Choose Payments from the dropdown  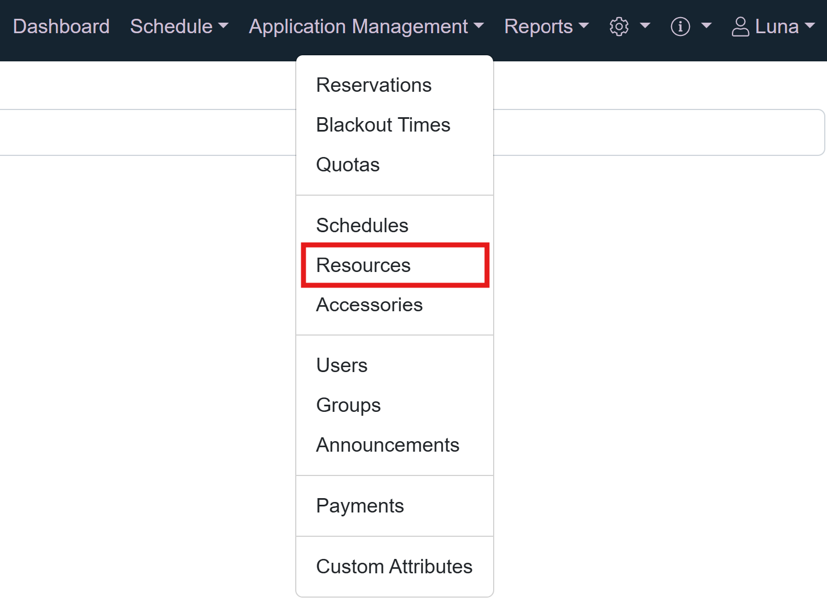[360, 506]
